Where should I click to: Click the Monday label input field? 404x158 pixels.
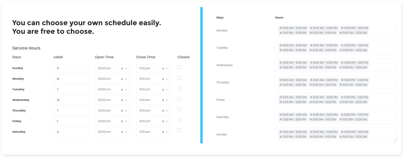click(71, 79)
